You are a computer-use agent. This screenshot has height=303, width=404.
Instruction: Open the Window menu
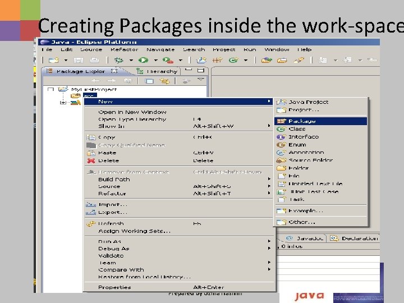coord(277,49)
